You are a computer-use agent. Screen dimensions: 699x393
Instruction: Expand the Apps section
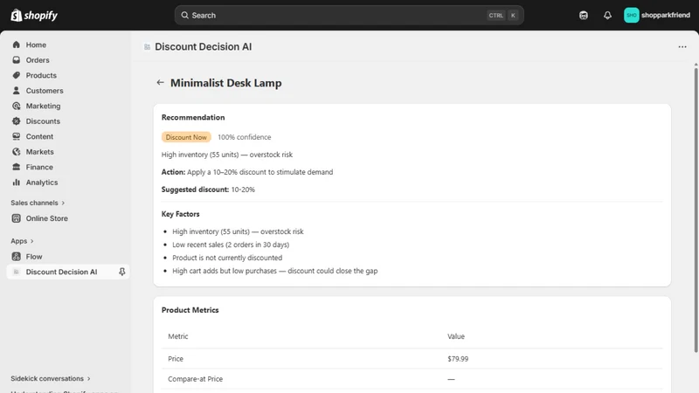point(23,241)
